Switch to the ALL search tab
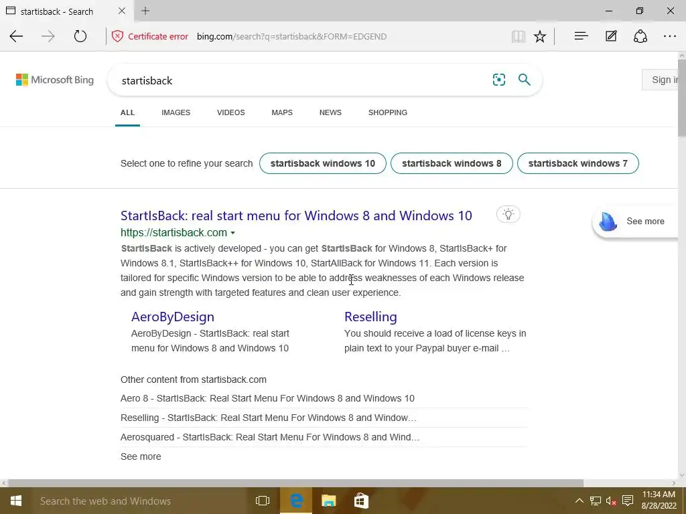 pyautogui.click(x=127, y=112)
